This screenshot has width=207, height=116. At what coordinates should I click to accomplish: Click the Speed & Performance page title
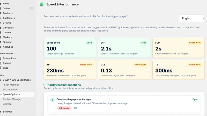point(62,4)
